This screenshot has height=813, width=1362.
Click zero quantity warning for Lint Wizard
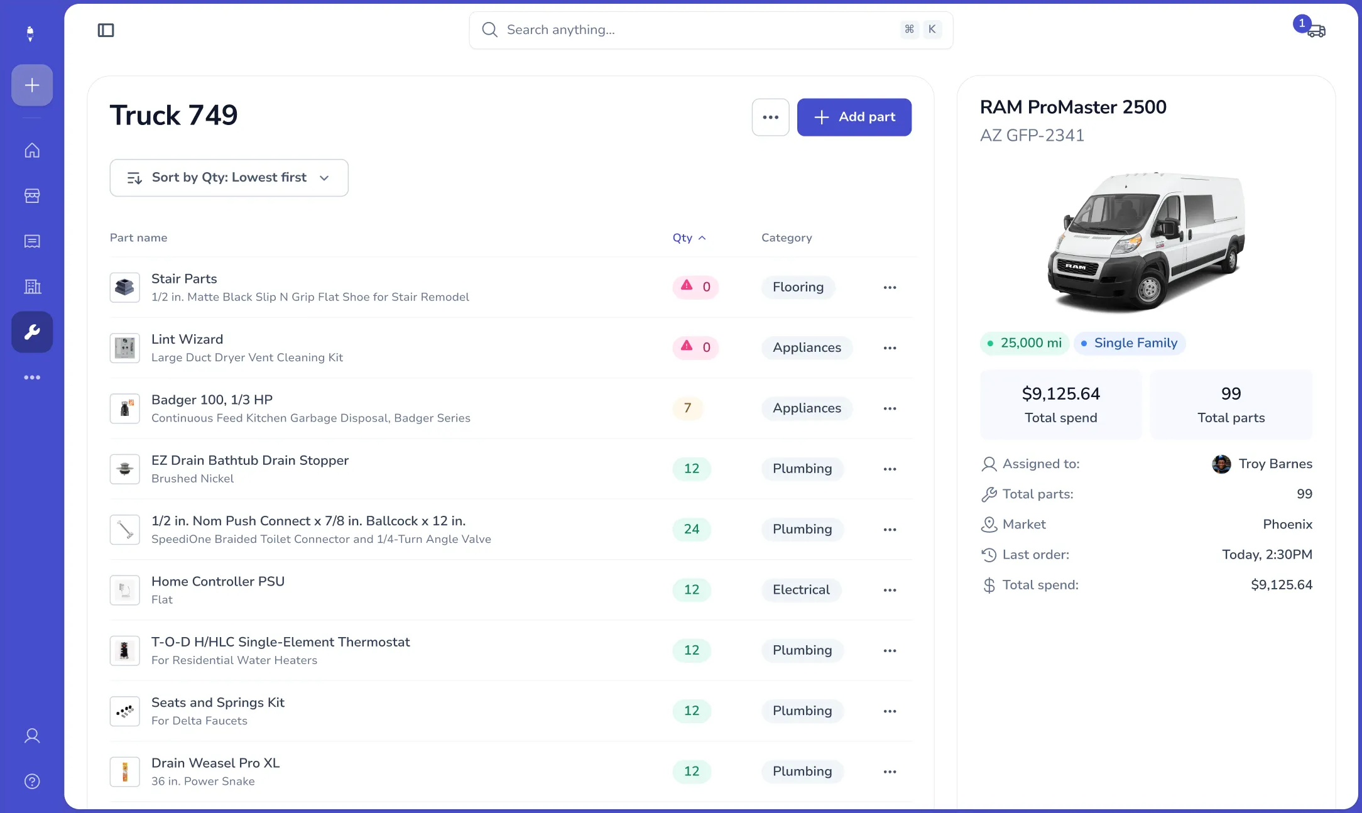click(695, 347)
